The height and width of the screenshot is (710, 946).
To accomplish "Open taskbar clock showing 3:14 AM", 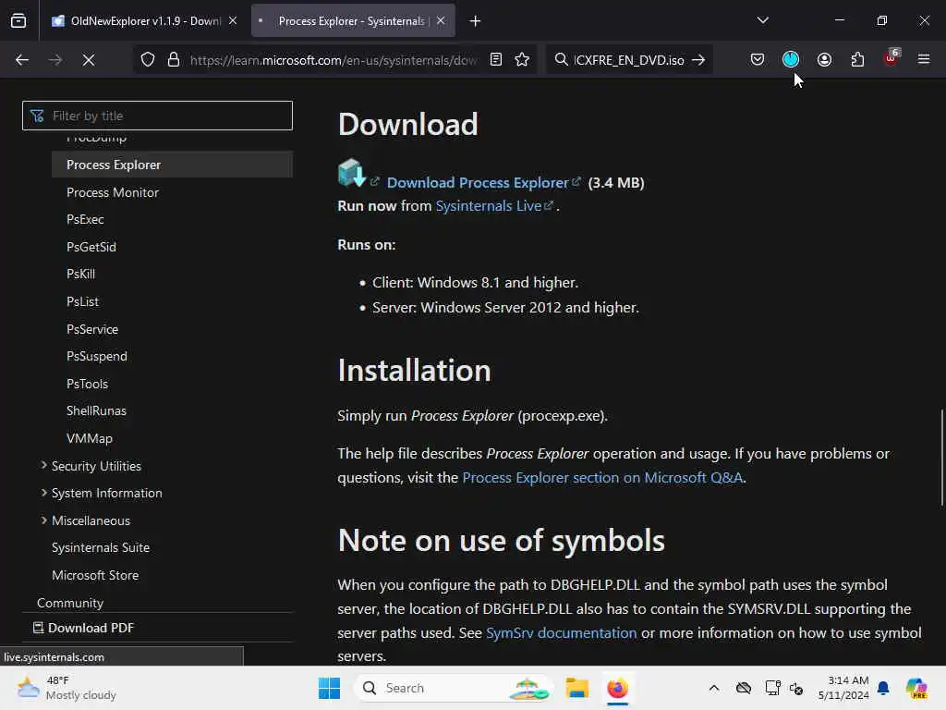I will [x=843, y=688].
